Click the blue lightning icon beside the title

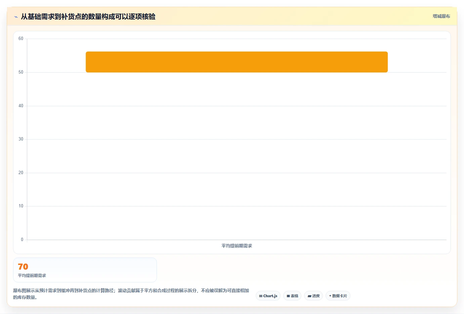pos(16,17)
